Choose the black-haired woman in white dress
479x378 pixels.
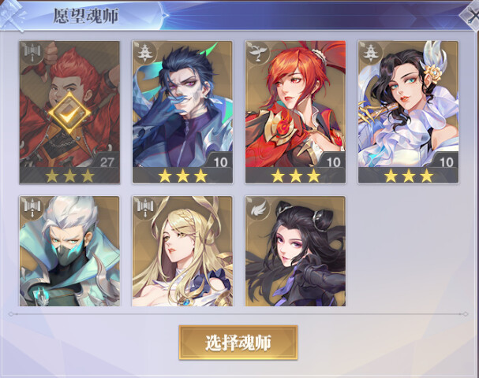point(409,112)
